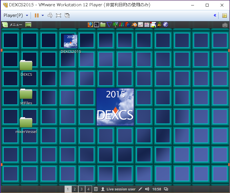Enter VMware full screen mode
Screen dimensions: 230x193
pyautogui.click(x=59, y=15)
